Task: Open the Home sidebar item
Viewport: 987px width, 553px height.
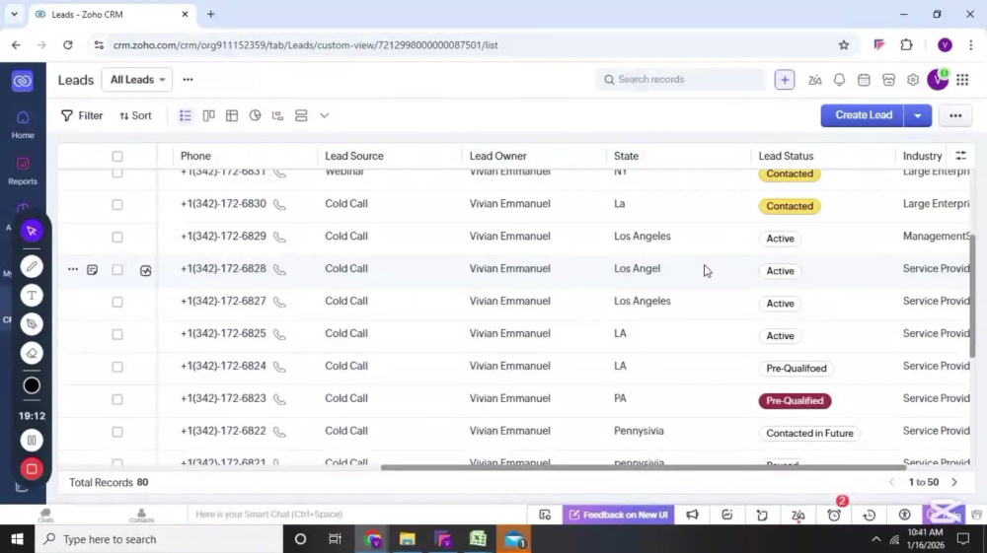Action: point(23,125)
